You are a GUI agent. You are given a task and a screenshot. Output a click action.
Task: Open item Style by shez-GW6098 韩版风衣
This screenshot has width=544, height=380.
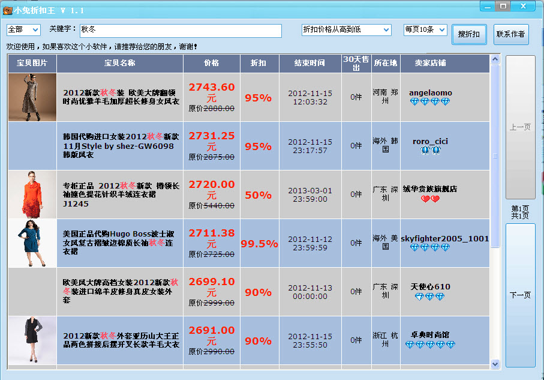point(121,145)
